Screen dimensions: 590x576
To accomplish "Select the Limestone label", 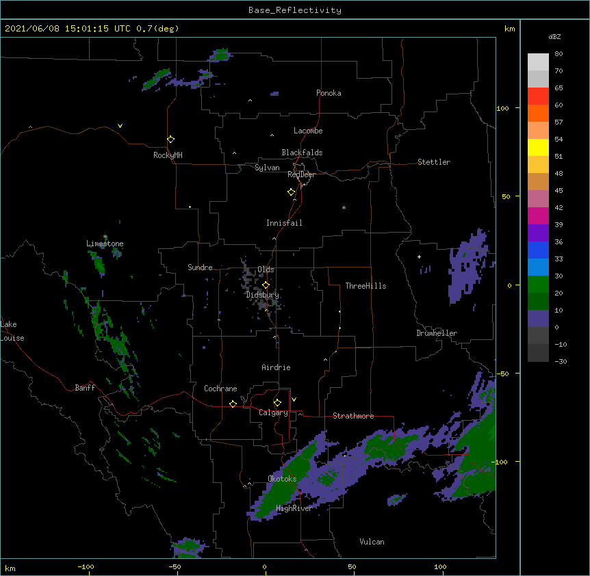I will (x=105, y=244).
